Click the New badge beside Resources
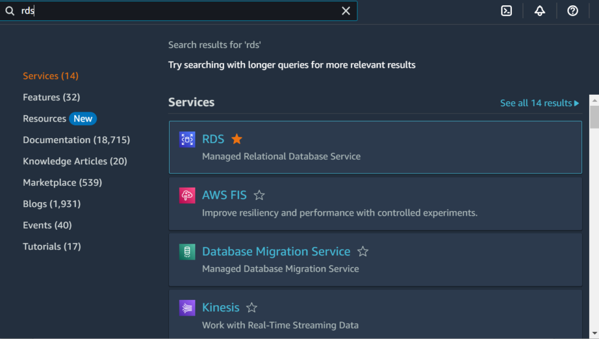Screen dimensions: 599x339 83,119
